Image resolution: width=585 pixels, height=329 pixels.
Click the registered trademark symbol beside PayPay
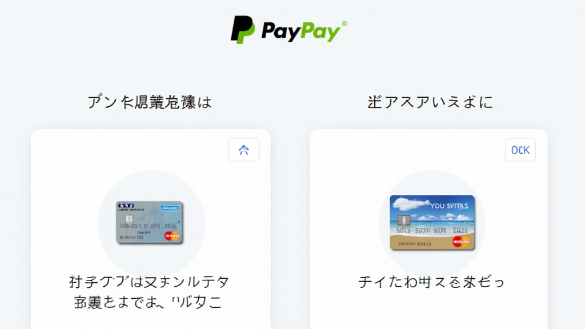tap(344, 24)
